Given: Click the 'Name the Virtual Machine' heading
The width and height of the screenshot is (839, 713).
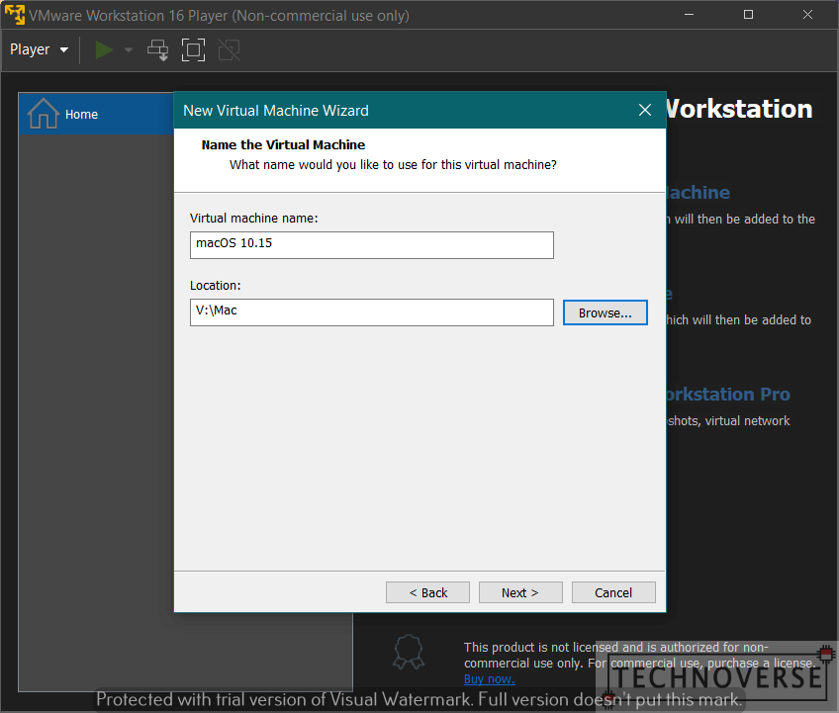Looking at the screenshot, I should [283, 145].
